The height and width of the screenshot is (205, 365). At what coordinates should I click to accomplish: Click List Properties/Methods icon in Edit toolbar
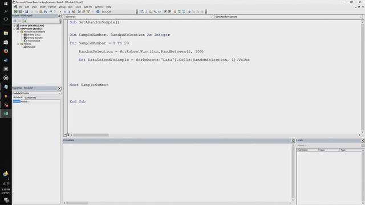142,11
